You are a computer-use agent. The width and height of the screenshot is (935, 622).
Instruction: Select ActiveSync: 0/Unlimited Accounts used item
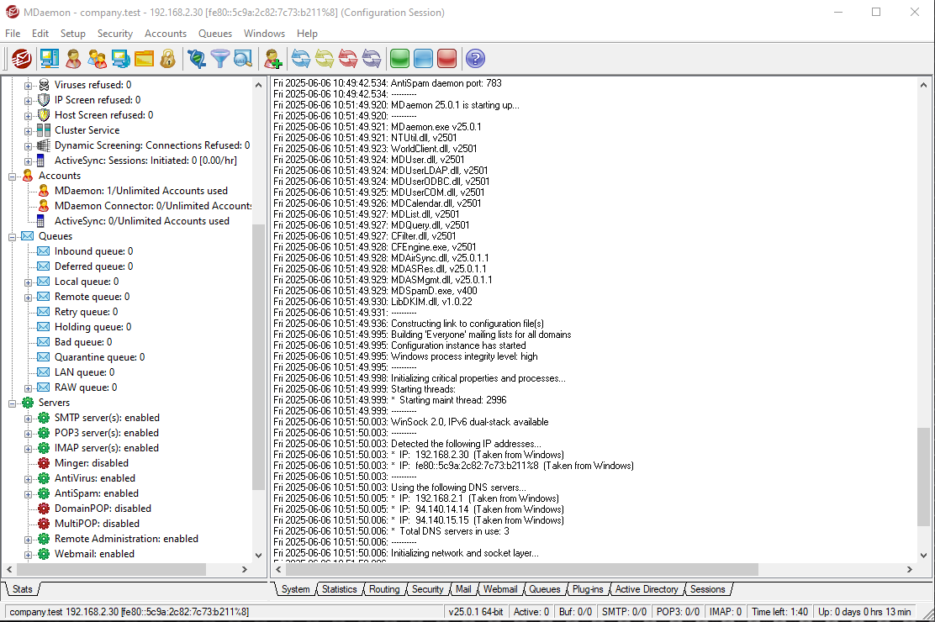click(x=142, y=221)
